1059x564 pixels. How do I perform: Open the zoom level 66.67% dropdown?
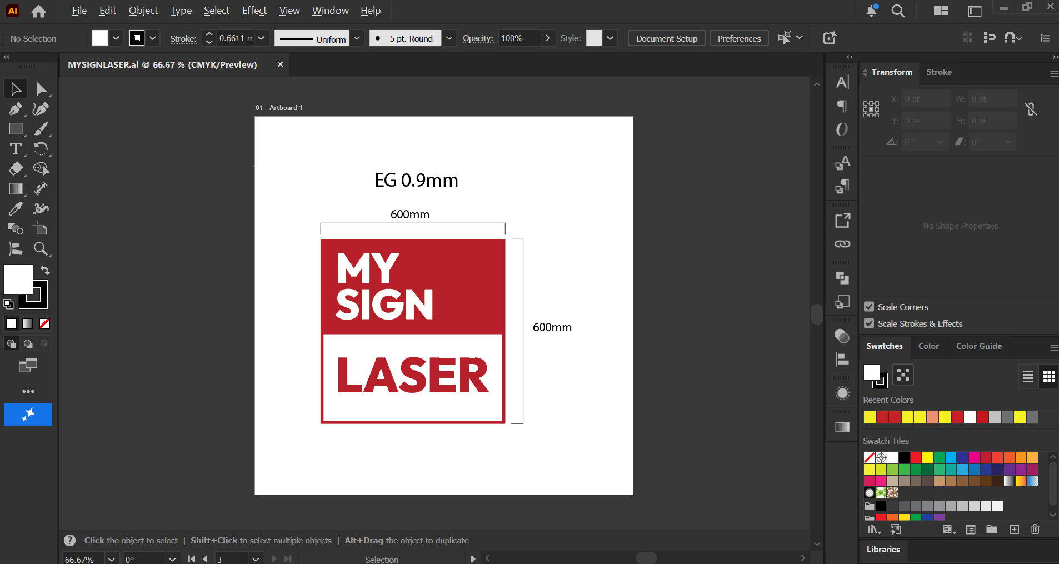(x=112, y=559)
